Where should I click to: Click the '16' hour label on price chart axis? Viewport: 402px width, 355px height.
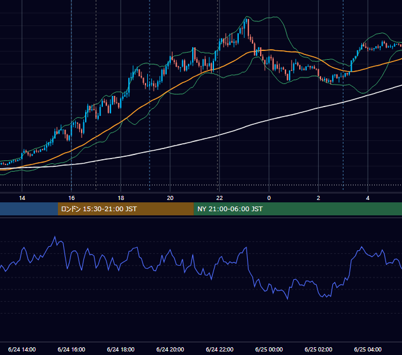72,198
